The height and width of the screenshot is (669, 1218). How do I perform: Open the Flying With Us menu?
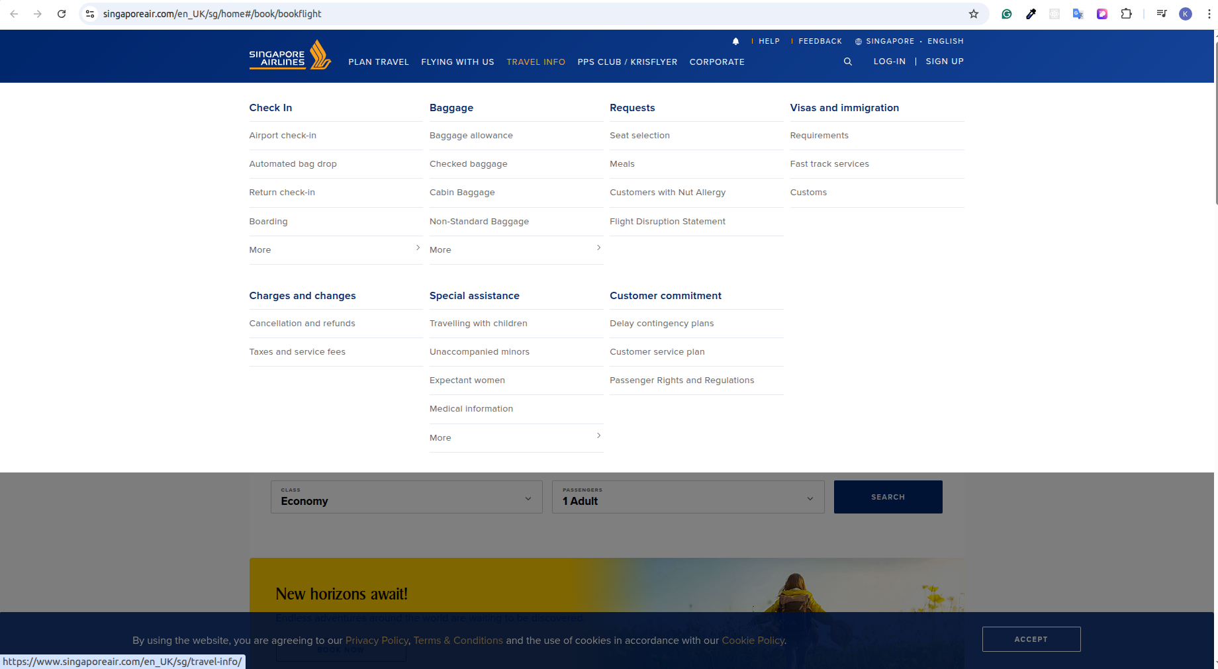point(457,62)
